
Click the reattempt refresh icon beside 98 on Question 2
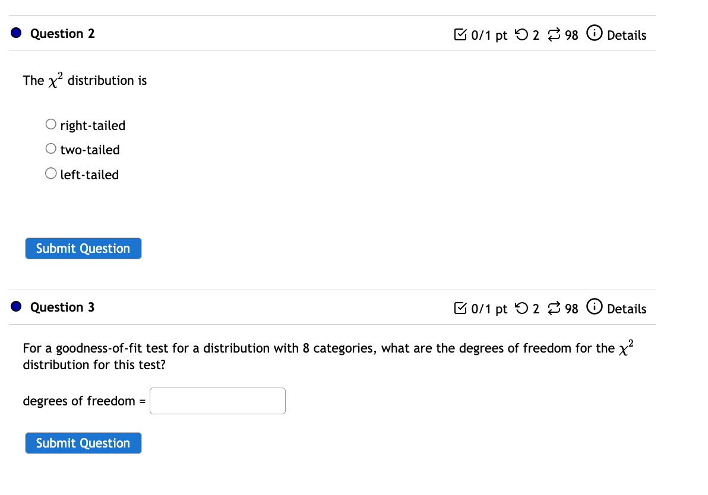[554, 35]
